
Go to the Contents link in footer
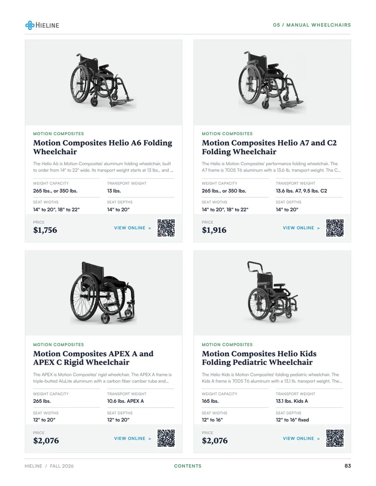188,466
